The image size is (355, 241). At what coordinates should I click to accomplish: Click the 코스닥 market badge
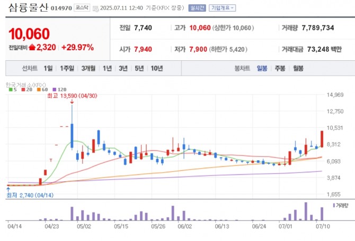pyautogui.click(x=82, y=8)
